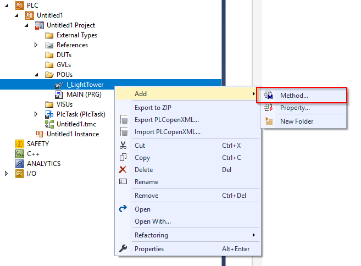Select Delete in context menu
Image resolution: width=361 pixels, height=266 pixels.
coord(188,170)
